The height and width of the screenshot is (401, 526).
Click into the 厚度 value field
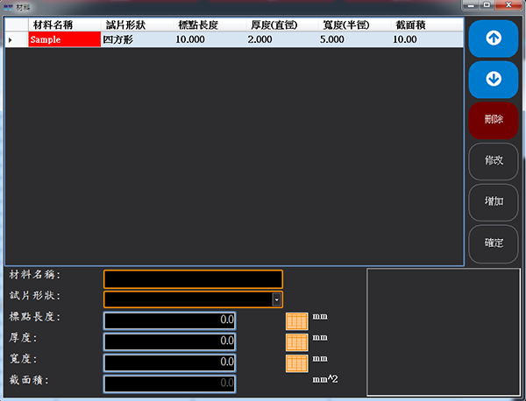click(x=169, y=341)
